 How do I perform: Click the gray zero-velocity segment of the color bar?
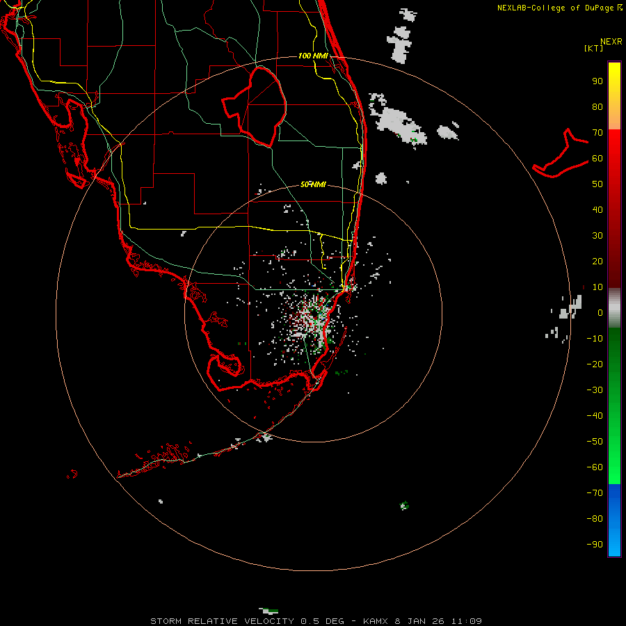coord(614,308)
